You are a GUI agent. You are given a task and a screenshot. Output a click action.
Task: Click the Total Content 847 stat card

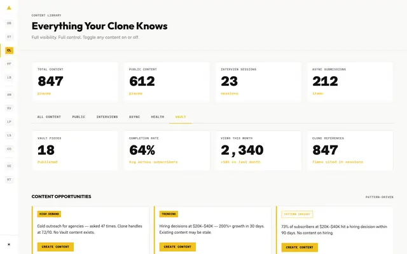(x=75, y=82)
